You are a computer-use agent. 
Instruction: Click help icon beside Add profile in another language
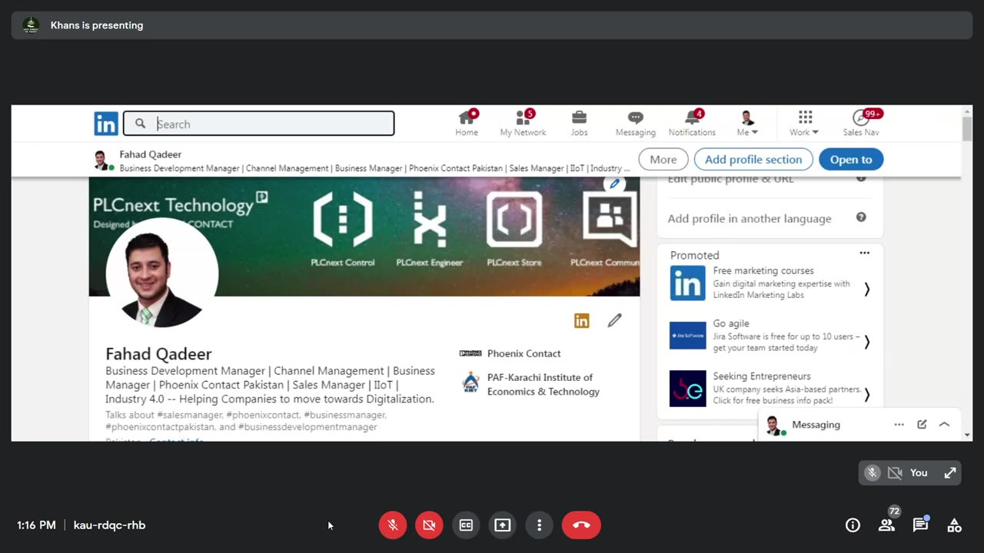861,217
